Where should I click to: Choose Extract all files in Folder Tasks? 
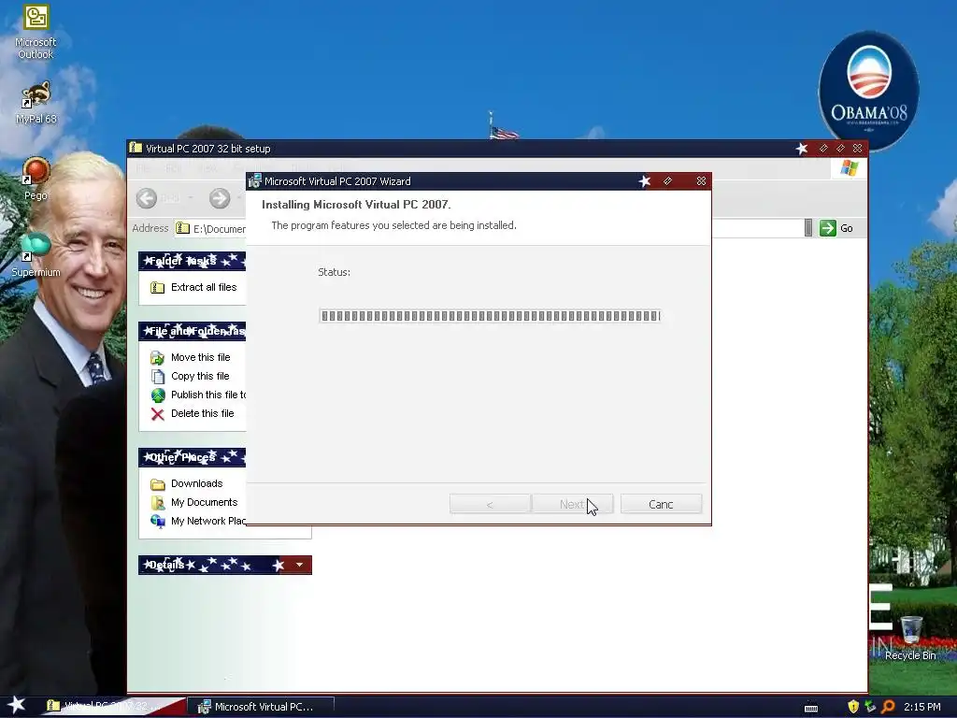[x=203, y=287]
